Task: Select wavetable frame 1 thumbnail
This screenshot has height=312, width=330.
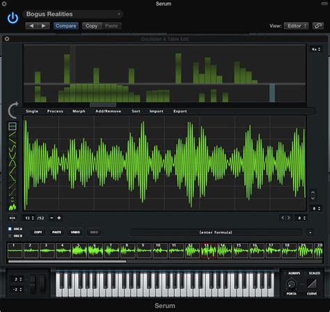Action: [x=15, y=251]
